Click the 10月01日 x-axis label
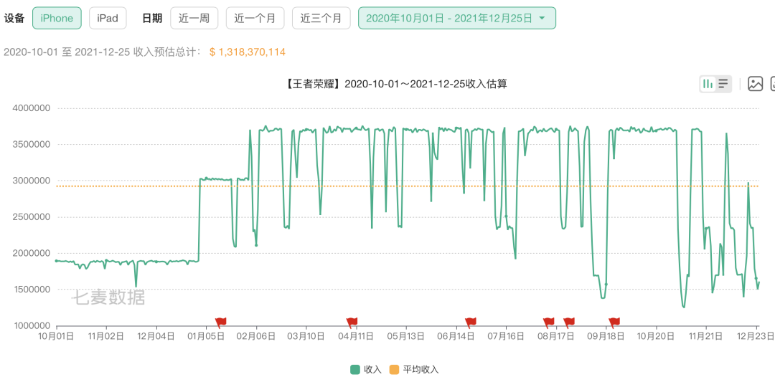775x382 pixels. pyautogui.click(x=57, y=336)
